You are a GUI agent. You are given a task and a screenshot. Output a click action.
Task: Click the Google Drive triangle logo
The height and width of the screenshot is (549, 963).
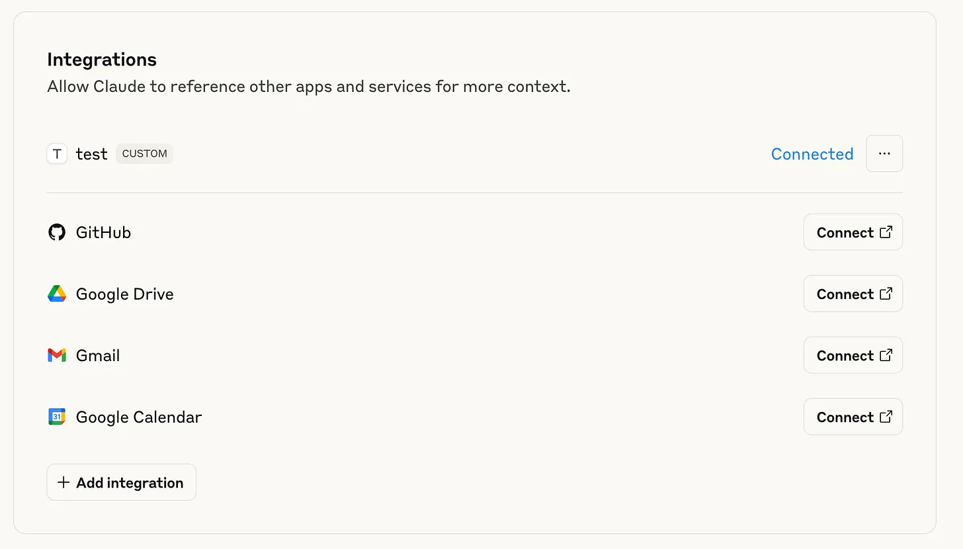57,294
